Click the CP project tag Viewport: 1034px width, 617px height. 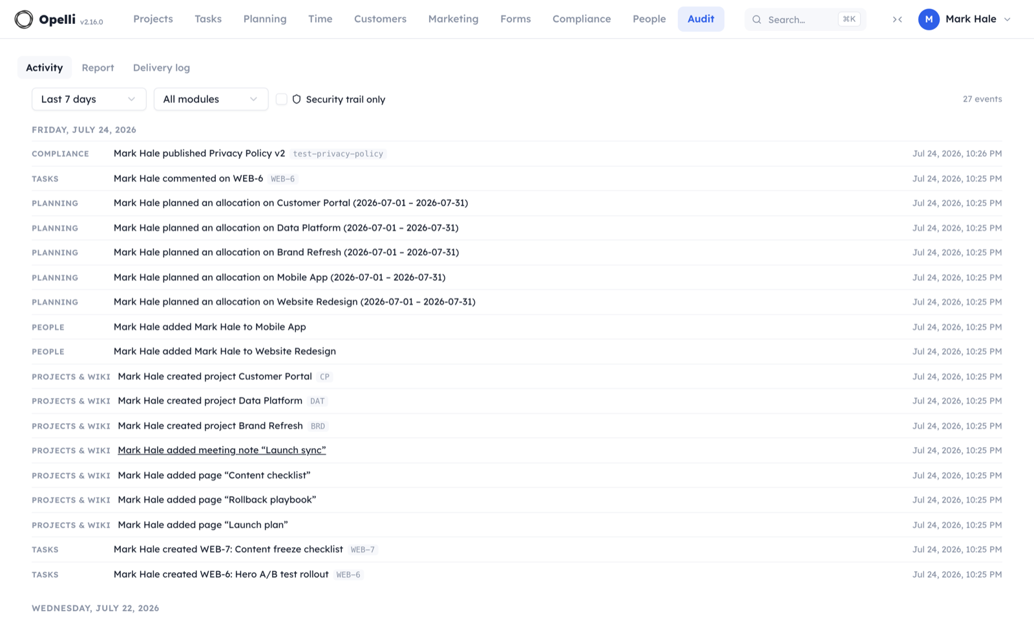tap(324, 377)
